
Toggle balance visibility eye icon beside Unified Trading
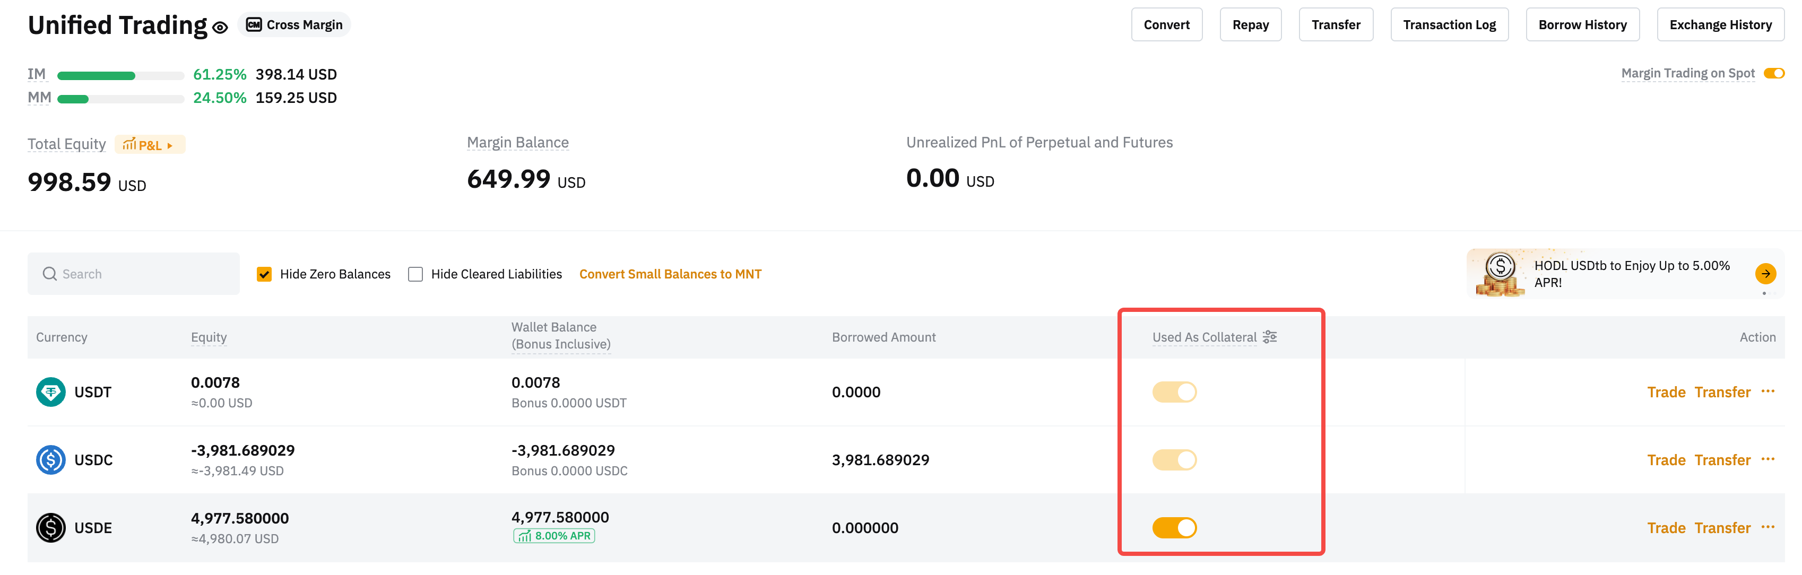click(220, 27)
